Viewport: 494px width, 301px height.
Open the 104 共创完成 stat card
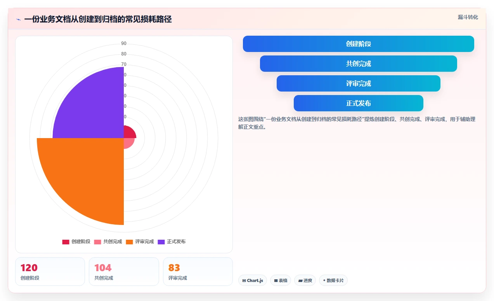[x=124, y=272]
